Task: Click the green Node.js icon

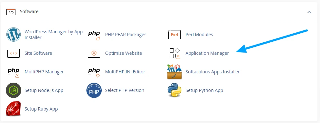Action: pyautogui.click(x=14, y=90)
